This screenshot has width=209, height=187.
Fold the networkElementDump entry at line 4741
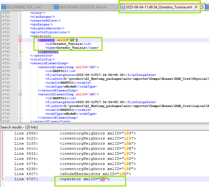(20, 94)
